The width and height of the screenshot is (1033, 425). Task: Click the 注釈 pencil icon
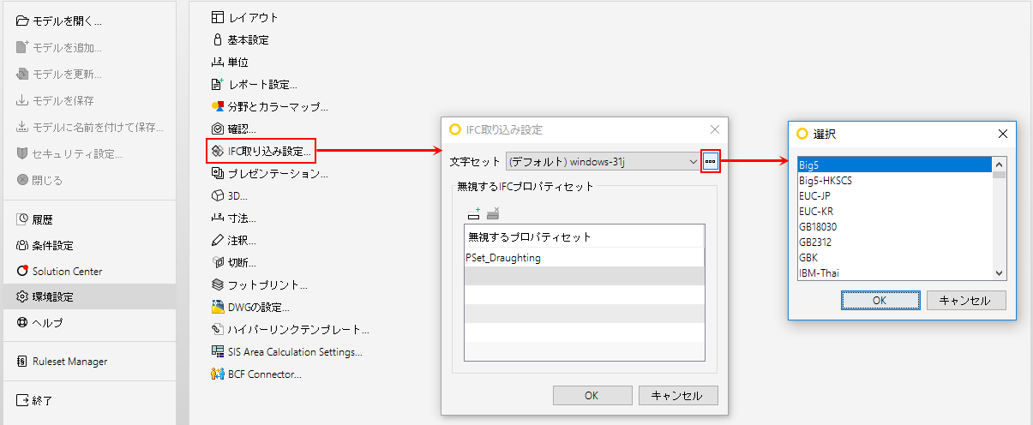click(x=218, y=240)
